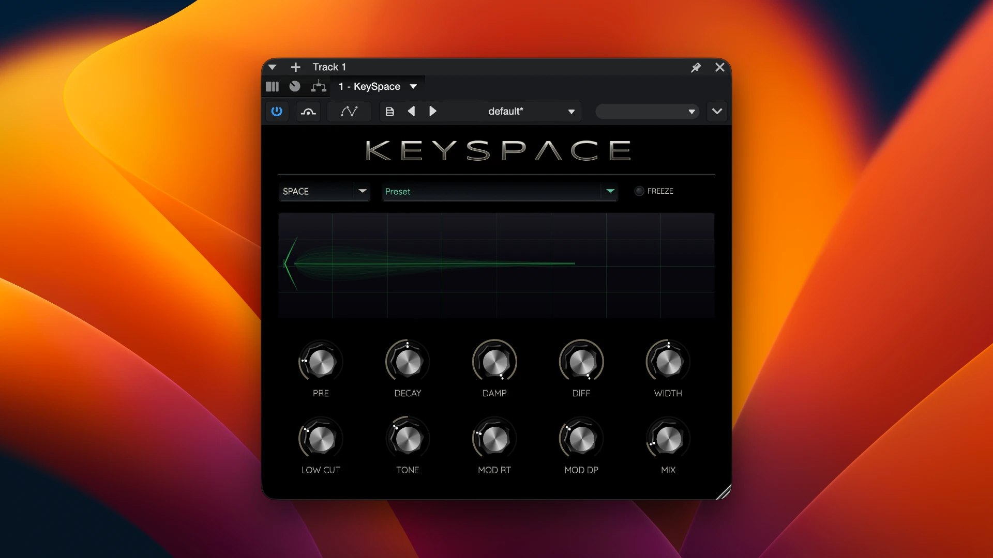Open the KeySpace insert dropdown arrow

(413, 86)
